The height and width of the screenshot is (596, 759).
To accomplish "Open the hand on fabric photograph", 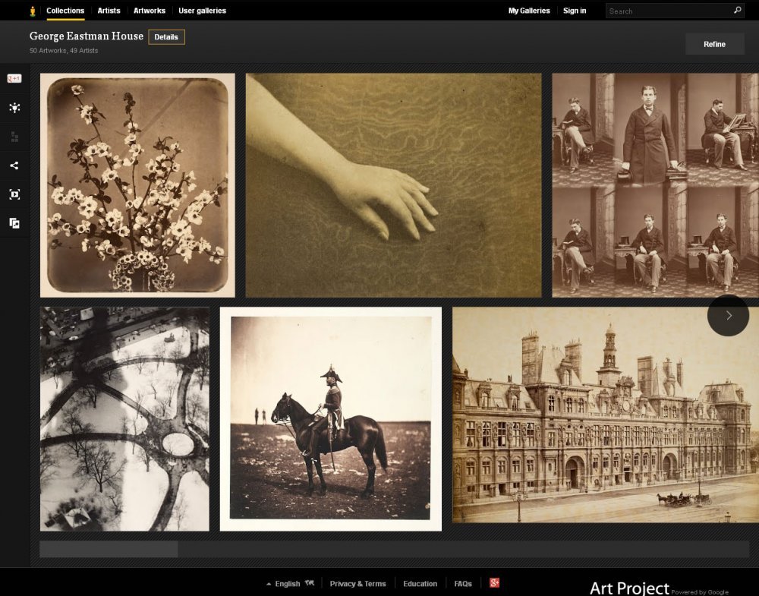I will coord(393,185).
